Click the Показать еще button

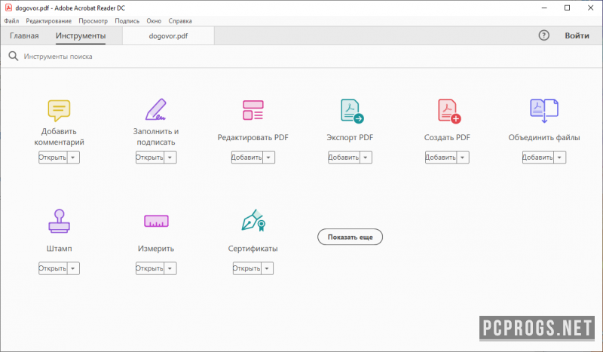(350, 237)
